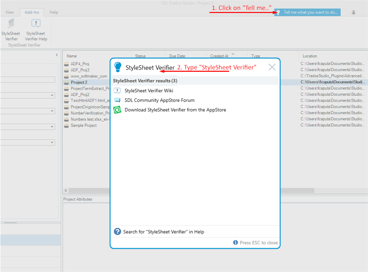Select the Project 2 row
This screenshot has height=272, width=368.
pyautogui.click(x=79, y=82)
